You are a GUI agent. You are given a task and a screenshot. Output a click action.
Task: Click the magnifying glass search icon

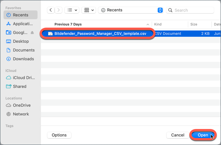[170, 10]
